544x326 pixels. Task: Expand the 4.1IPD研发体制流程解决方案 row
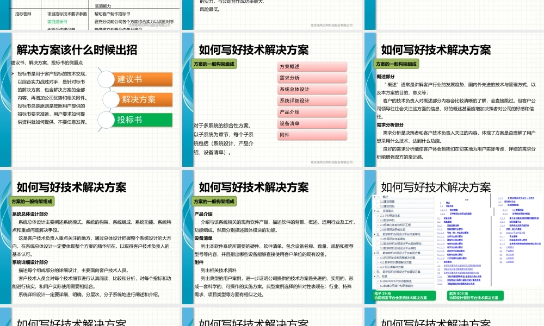pyautogui.click(x=378, y=258)
